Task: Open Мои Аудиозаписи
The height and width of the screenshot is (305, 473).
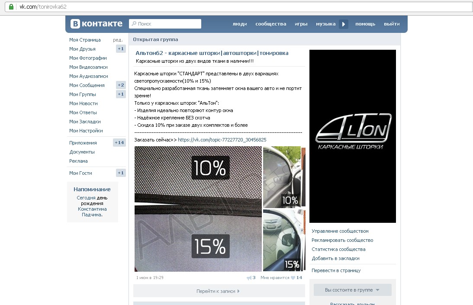Action: coord(88,76)
